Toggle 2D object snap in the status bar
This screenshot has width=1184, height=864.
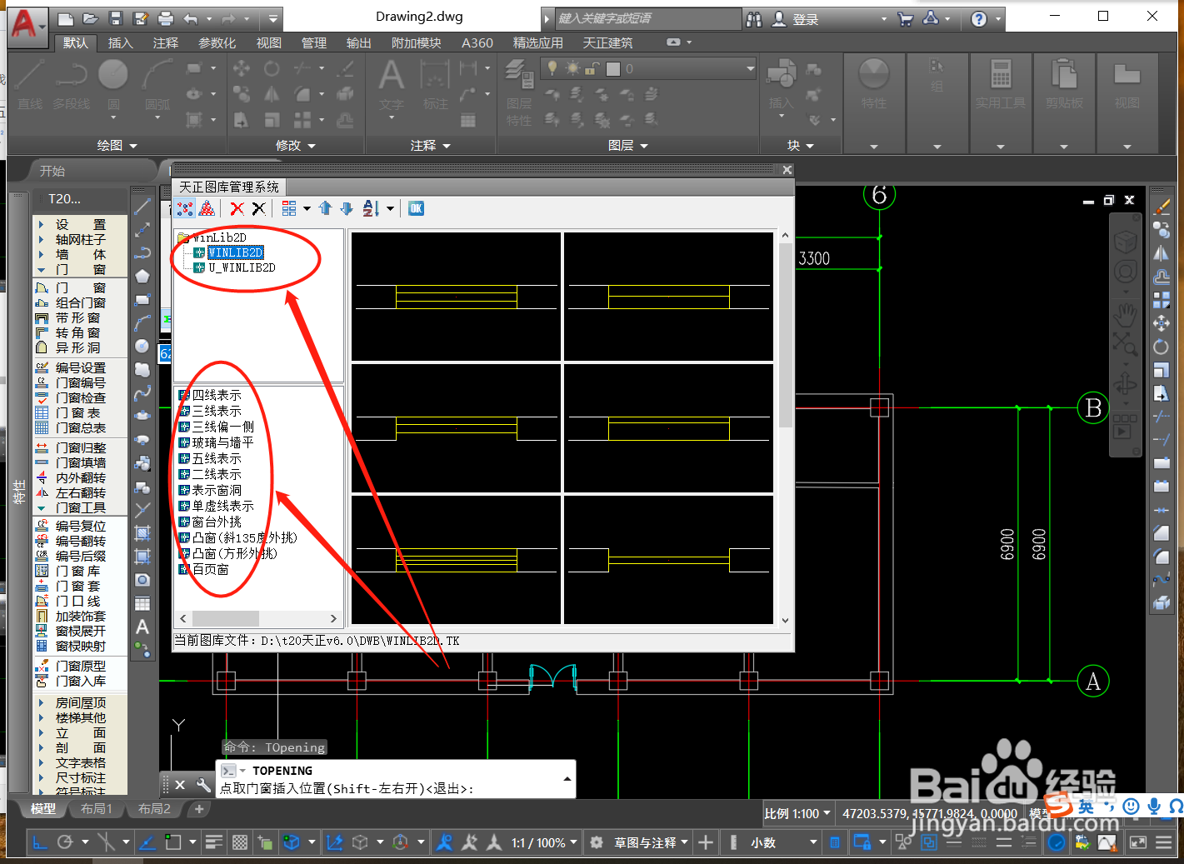coord(172,842)
